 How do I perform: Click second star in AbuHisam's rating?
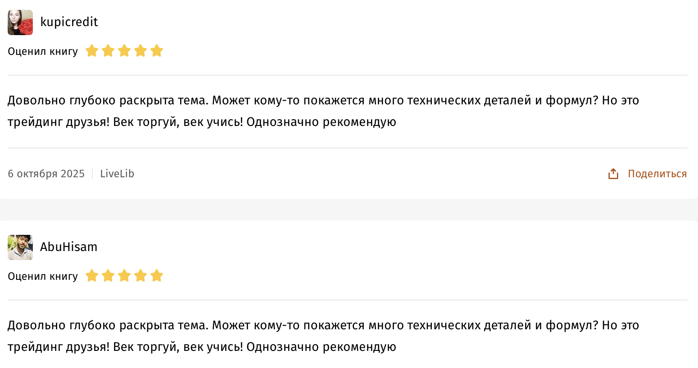(x=108, y=276)
